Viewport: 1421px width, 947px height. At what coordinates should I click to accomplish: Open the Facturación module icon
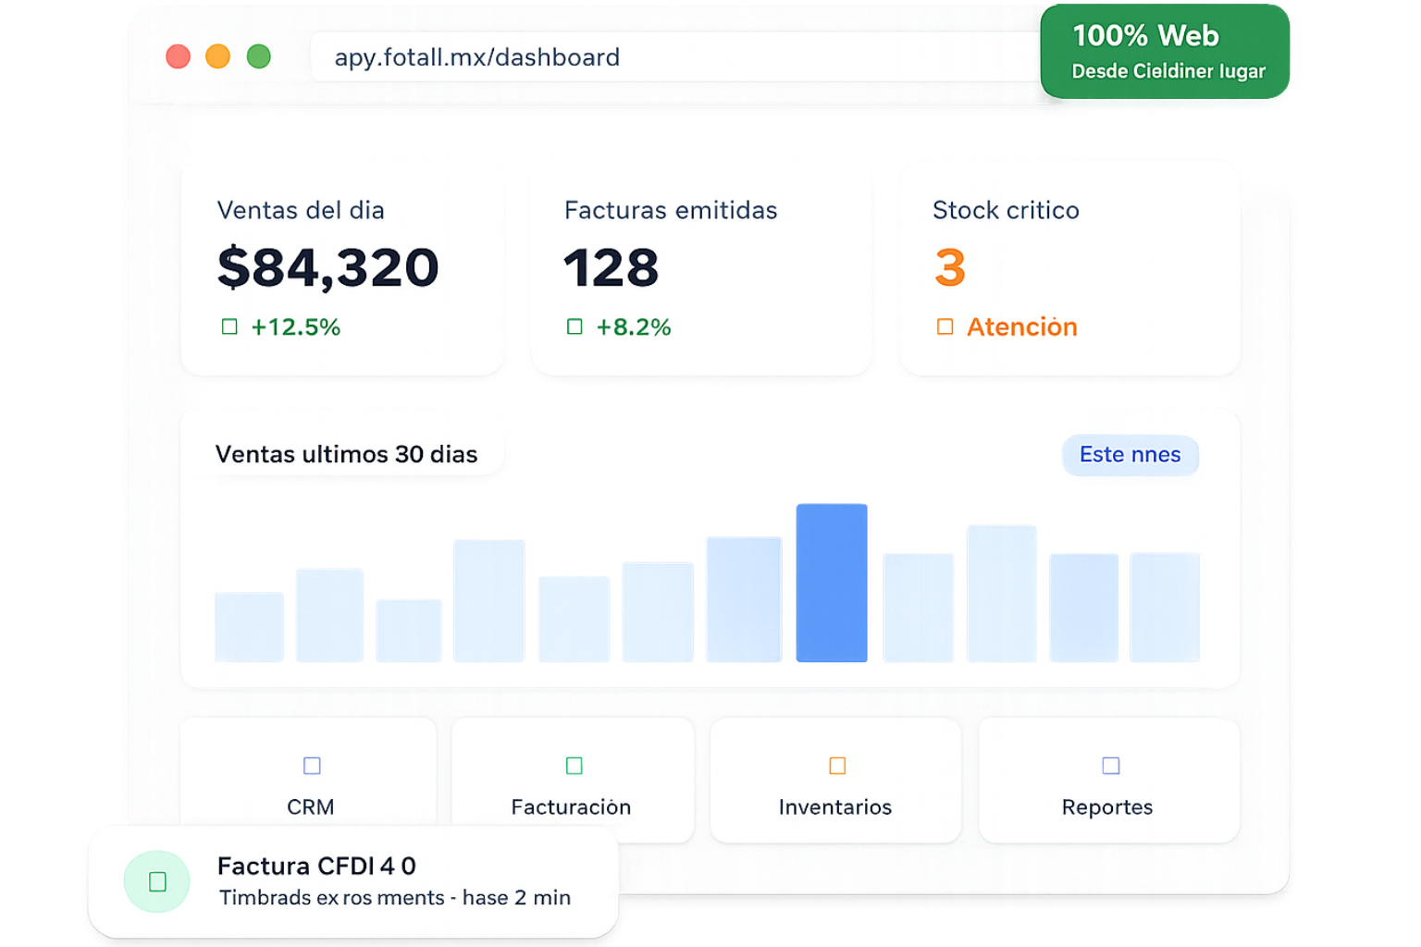point(574,766)
